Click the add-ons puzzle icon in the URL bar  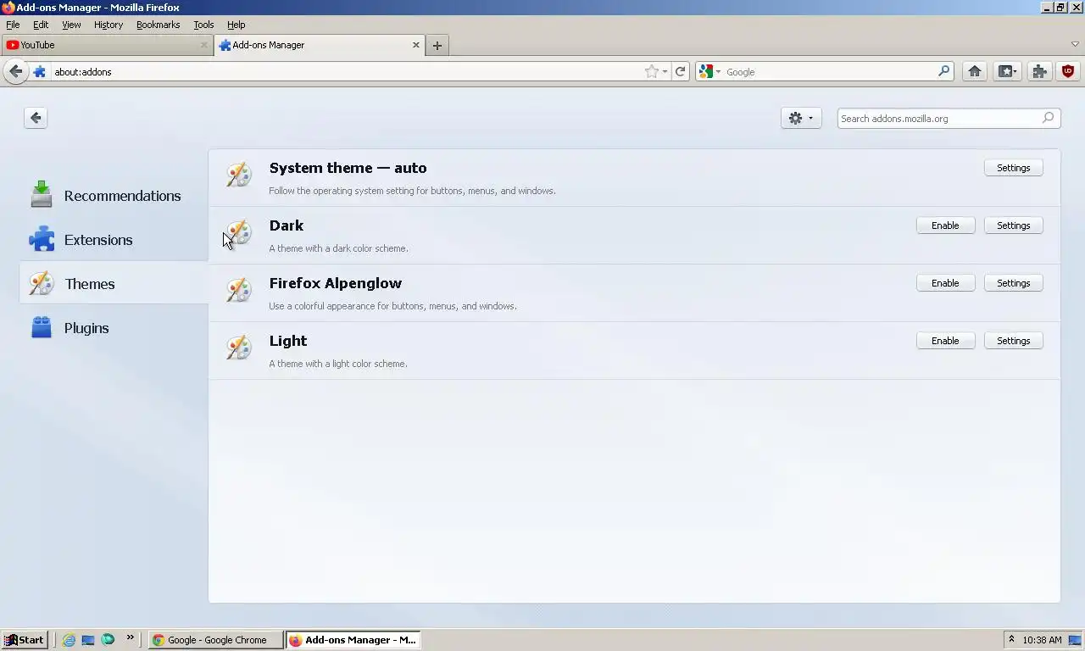39,72
